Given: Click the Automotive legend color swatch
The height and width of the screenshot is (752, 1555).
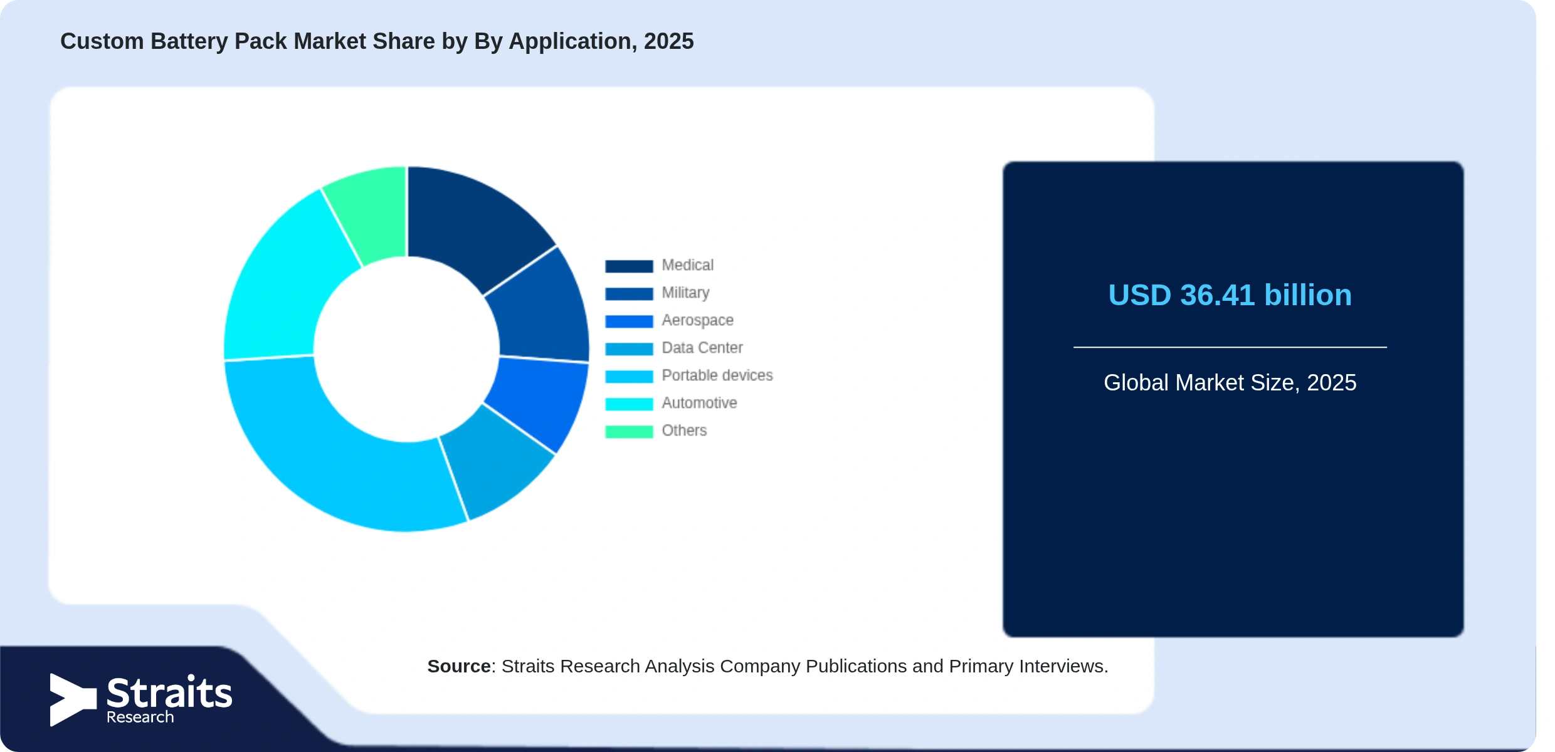Looking at the screenshot, I should [629, 404].
